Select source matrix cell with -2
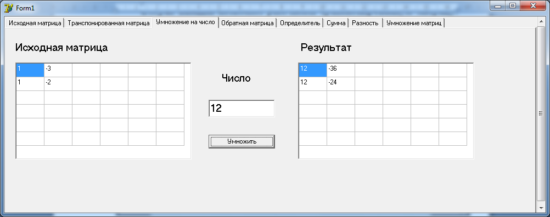 click(58, 84)
